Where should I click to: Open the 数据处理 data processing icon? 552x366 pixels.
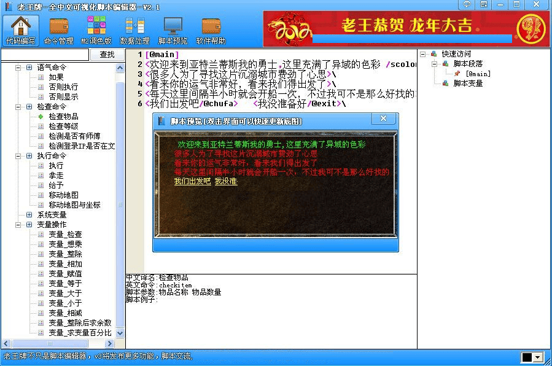[134, 30]
